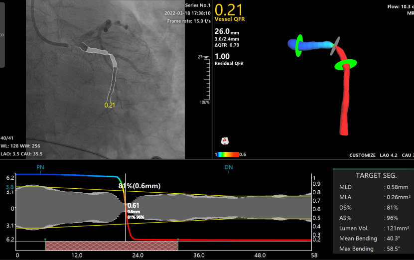Click the QFR color scale bar
This screenshot has height=260, width=414.
pyautogui.click(x=227, y=154)
